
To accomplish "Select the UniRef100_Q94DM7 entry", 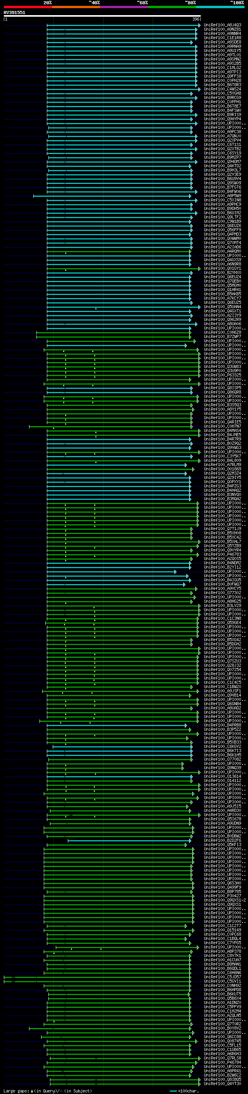I will tap(222, 161).
